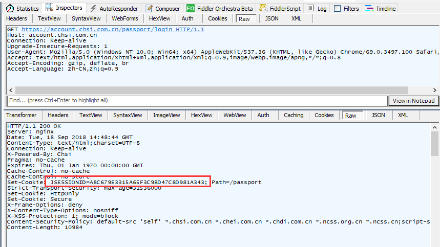Image resolution: width=440 pixels, height=247 pixels.
Task: Open the chsi passport login URL link
Action: pos(113,30)
